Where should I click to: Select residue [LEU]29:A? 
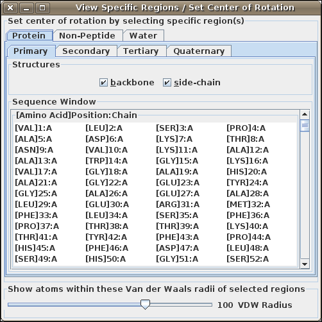36,205
